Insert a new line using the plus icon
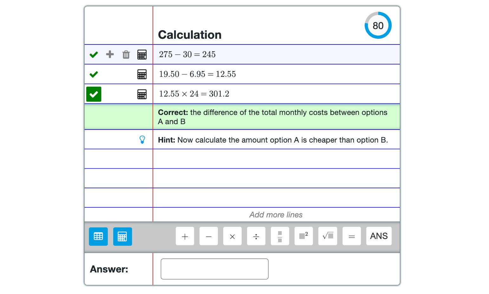The image size is (489, 294). coord(110,54)
